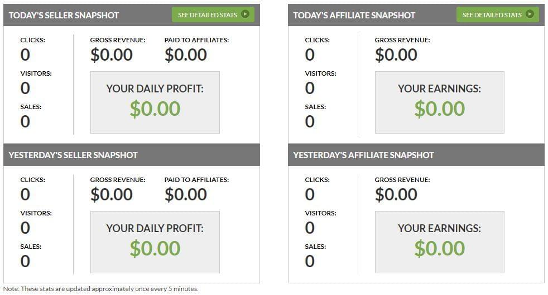Screen dimensions: 548x295
Task: Click today's seller Paid to Affiliates amount
Action: click(x=186, y=55)
